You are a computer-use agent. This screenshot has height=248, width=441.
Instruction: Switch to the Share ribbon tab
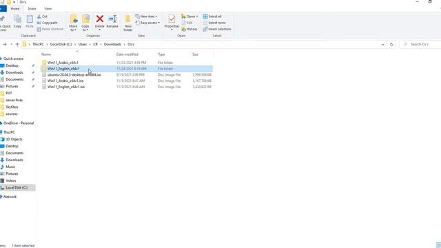coord(32,9)
